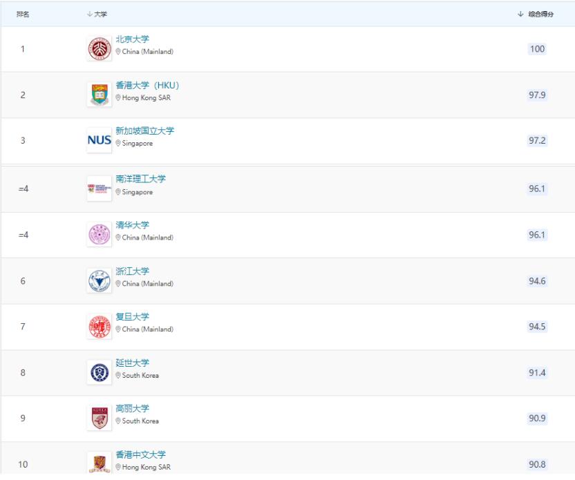Viewport: 575px width, 480px height.
Task: Open the Peking University logo (北京大学)
Action: point(100,49)
